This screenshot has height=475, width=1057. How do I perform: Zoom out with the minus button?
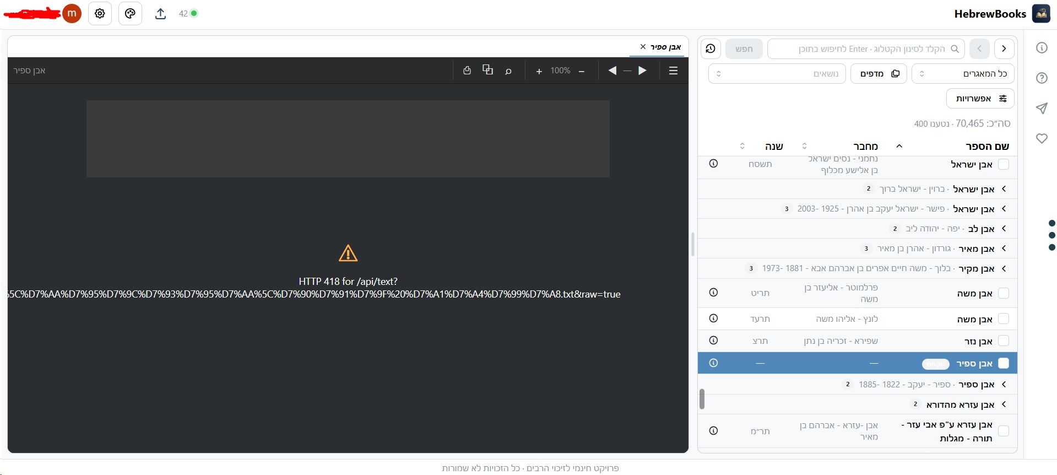coord(581,71)
